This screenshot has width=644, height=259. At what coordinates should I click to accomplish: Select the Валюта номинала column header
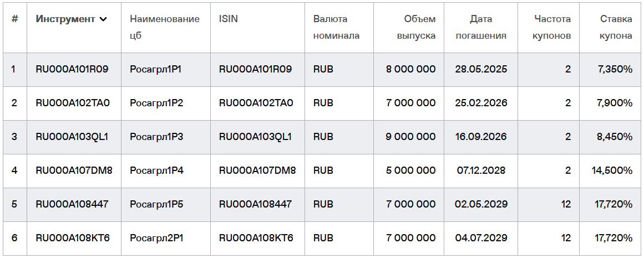click(x=336, y=28)
